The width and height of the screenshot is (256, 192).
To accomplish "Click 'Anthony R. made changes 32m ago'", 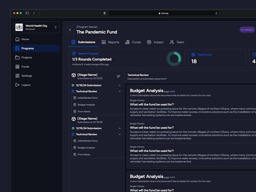I will 91,64.
